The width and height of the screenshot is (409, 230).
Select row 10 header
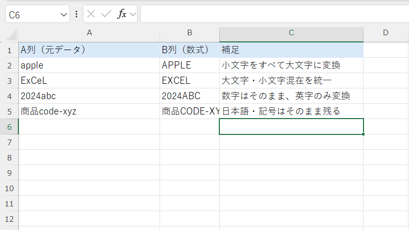9,188
